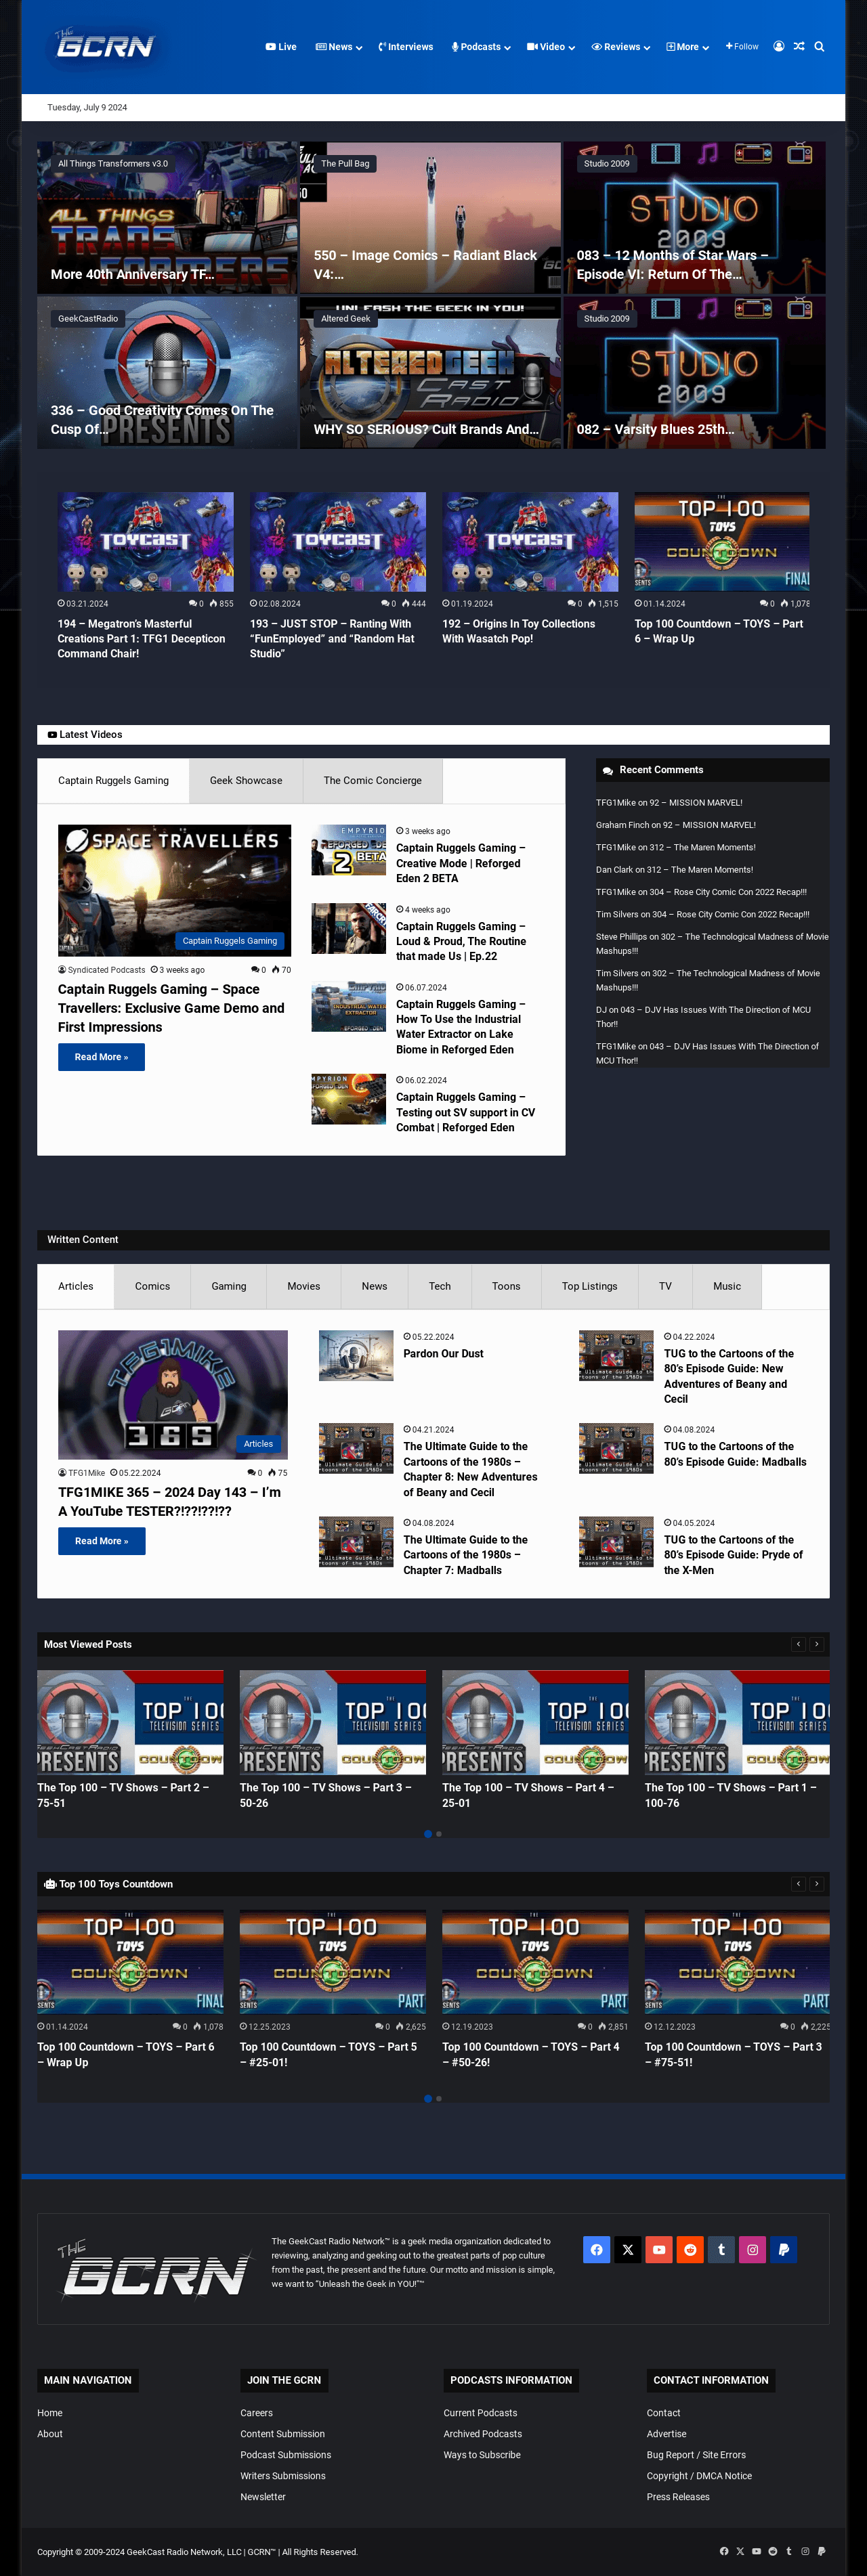Open the Archived Podcasts footer link
The image size is (867, 2576).
(x=483, y=2434)
